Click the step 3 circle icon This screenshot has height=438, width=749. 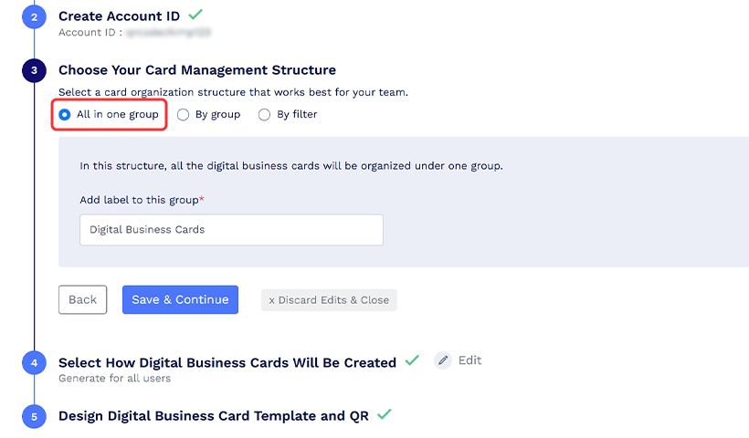(34, 70)
